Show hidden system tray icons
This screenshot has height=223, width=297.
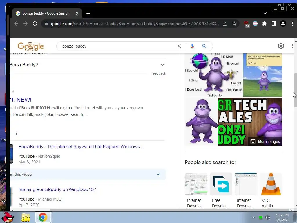point(253,217)
